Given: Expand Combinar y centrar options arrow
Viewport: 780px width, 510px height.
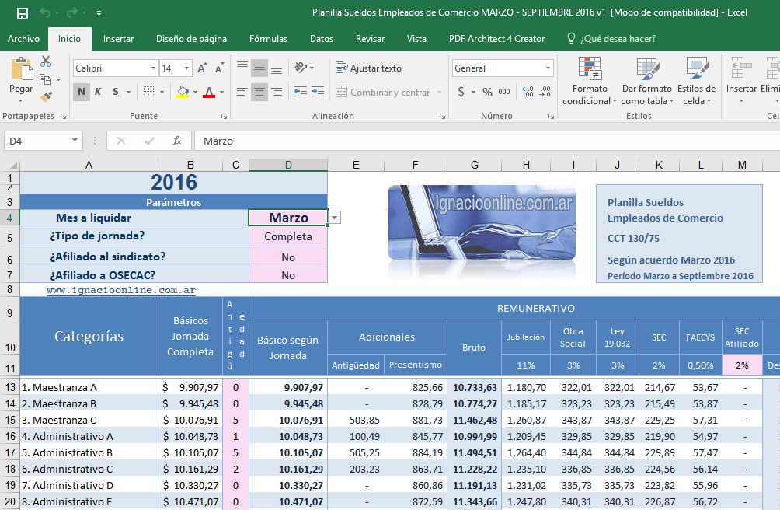Looking at the screenshot, I should click(x=439, y=92).
